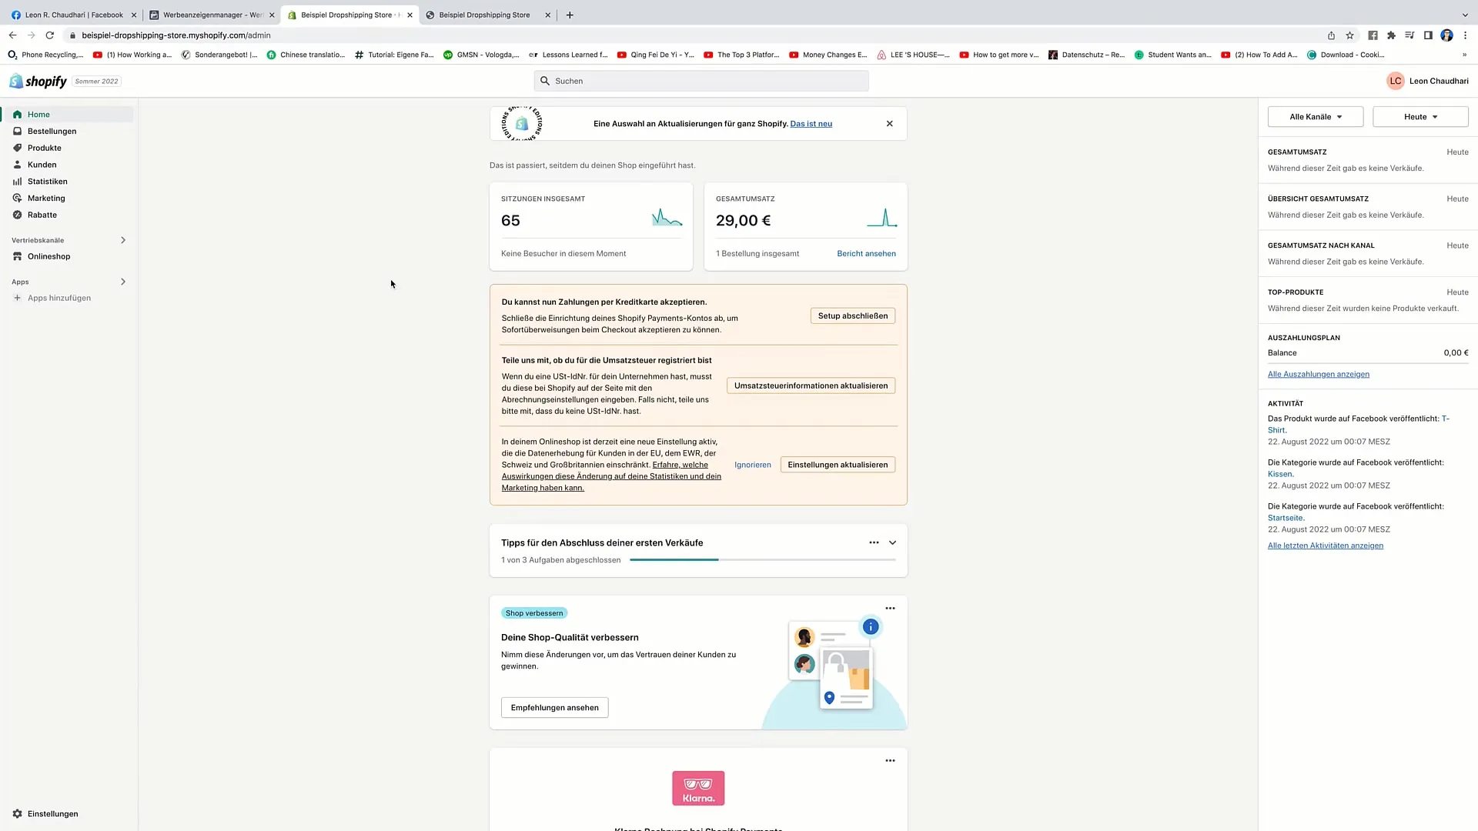Click the Shopify Editions badge icon
This screenshot has width=1478, height=831.
[x=522, y=123]
